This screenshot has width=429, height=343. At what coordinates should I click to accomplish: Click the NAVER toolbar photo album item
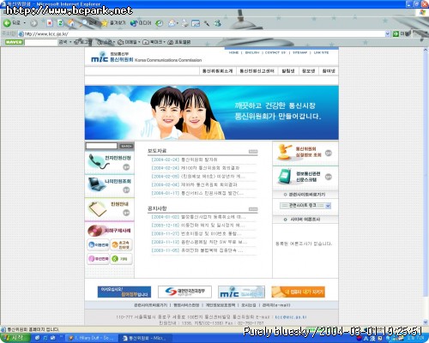click(x=179, y=42)
